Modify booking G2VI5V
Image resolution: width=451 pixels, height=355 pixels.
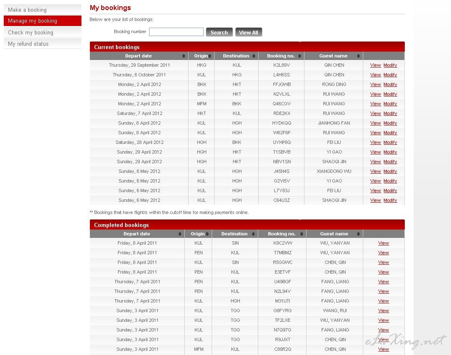(390, 181)
